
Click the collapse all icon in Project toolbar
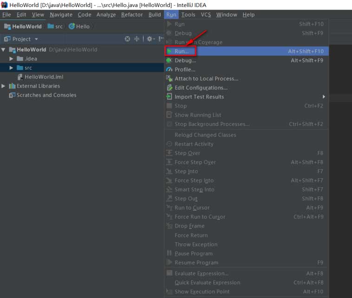(137, 39)
